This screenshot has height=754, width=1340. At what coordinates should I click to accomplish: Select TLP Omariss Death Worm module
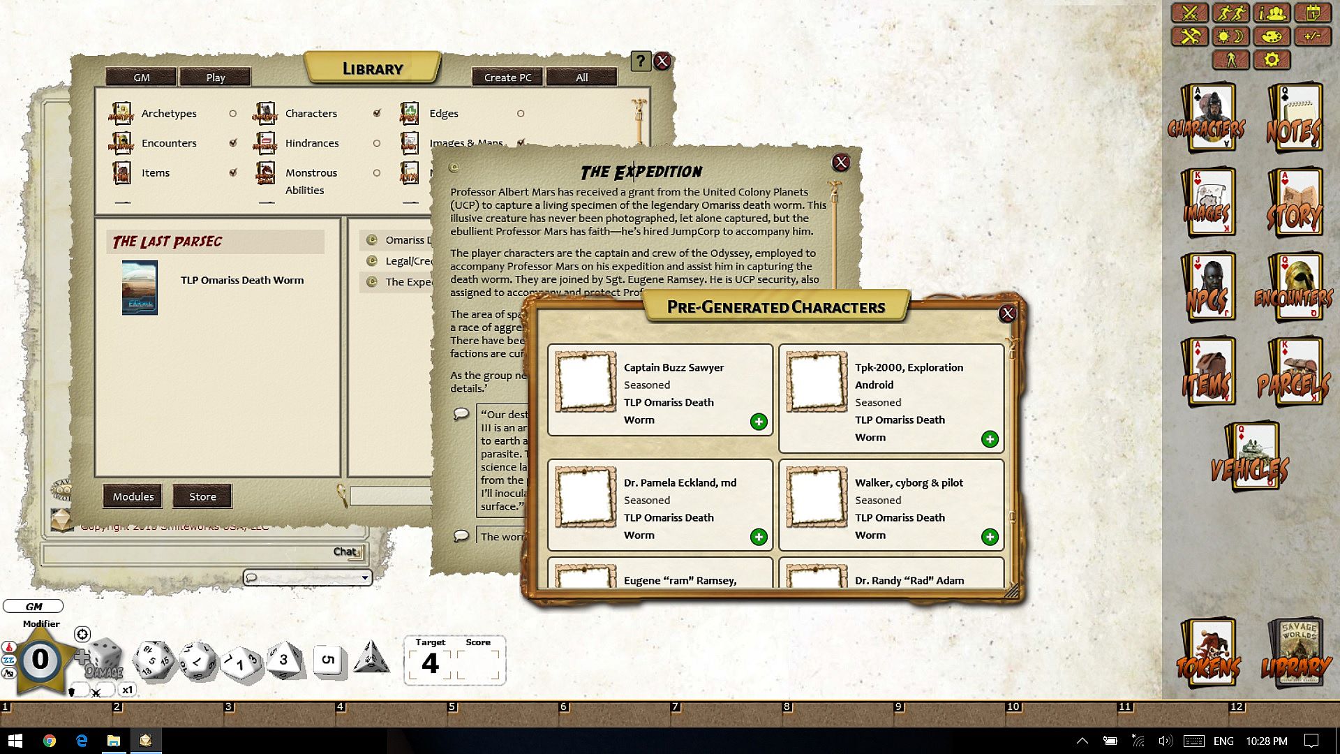[241, 281]
